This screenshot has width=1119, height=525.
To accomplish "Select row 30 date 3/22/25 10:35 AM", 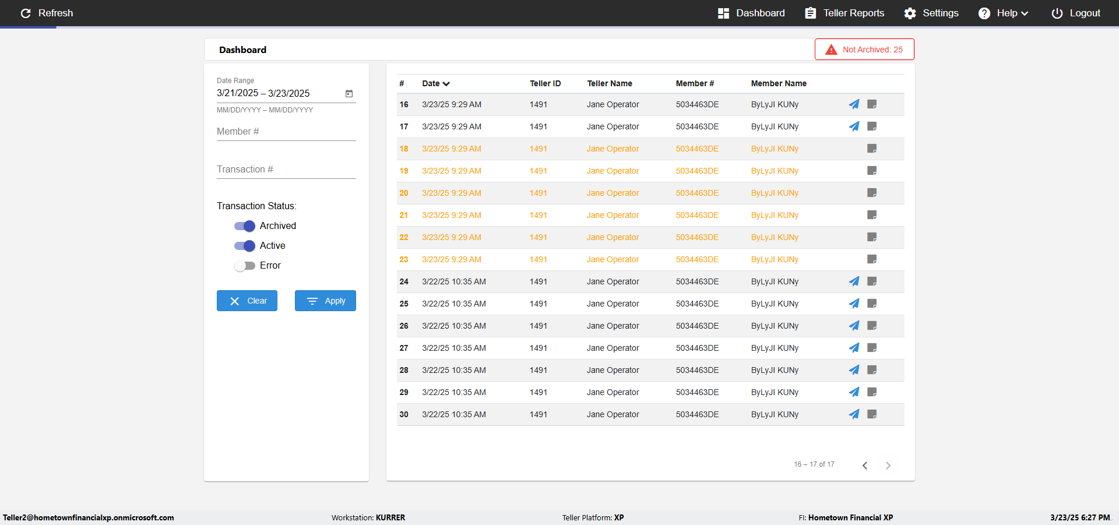I will pos(454,414).
